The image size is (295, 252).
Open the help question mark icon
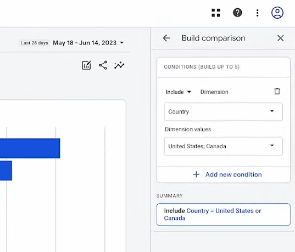(x=237, y=13)
